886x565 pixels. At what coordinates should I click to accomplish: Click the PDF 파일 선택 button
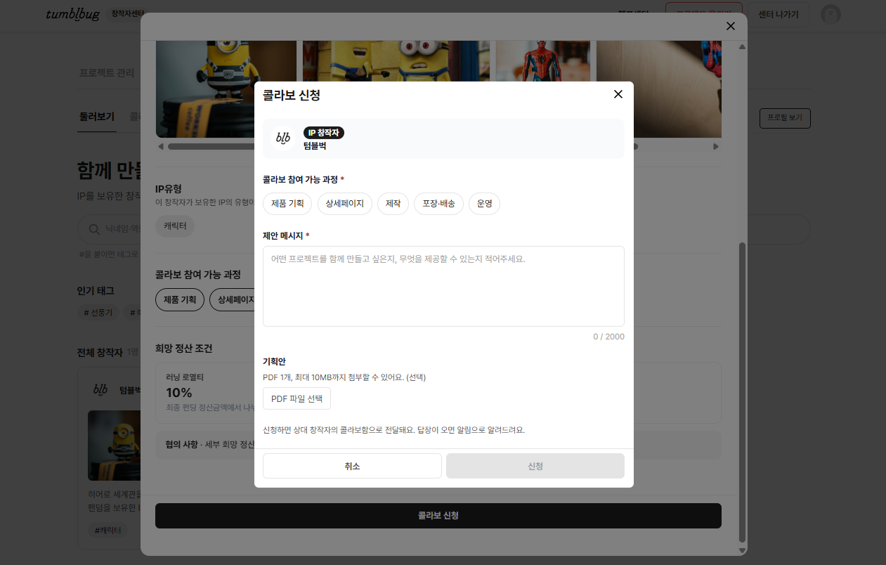click(x=297, y=398)
